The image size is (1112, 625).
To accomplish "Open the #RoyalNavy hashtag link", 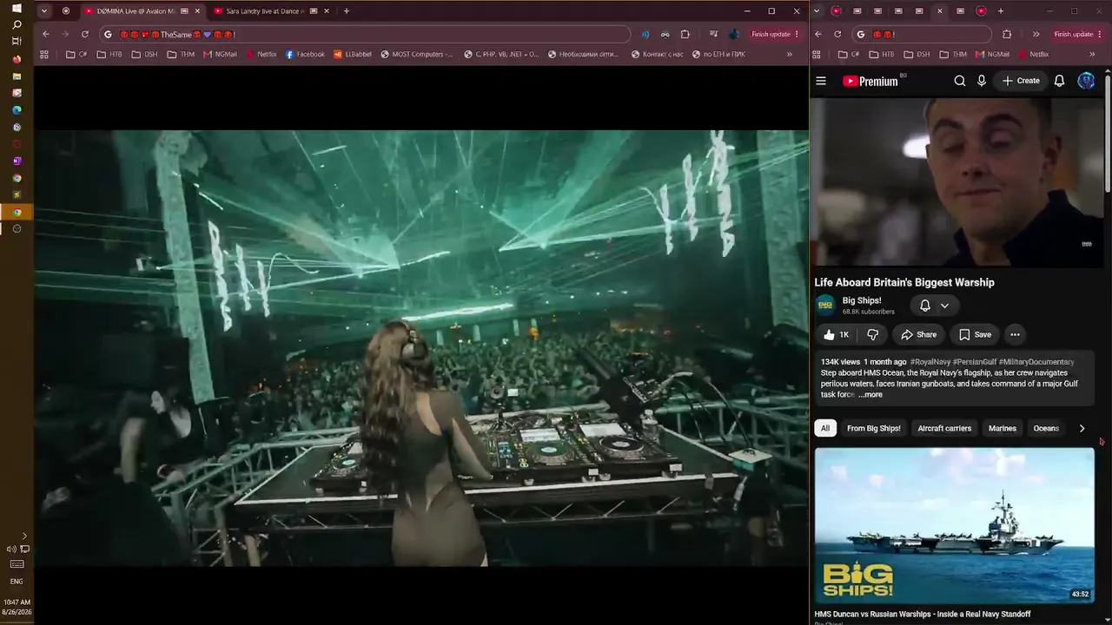I will click(x=930, y=362).
